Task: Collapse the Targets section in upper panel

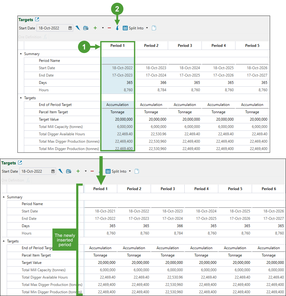Action: 21,98
